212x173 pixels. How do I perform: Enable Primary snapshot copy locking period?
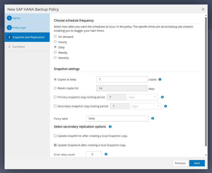pos(55,97)
